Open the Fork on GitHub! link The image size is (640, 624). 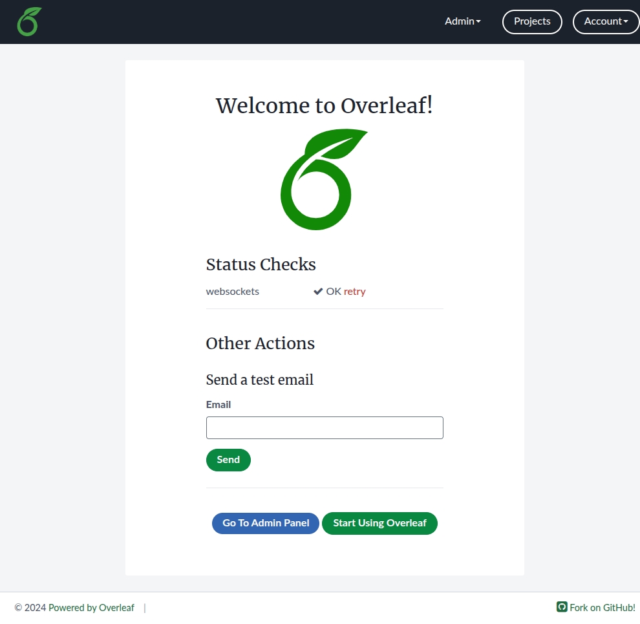pyautogui.click(x=603, y=608)
